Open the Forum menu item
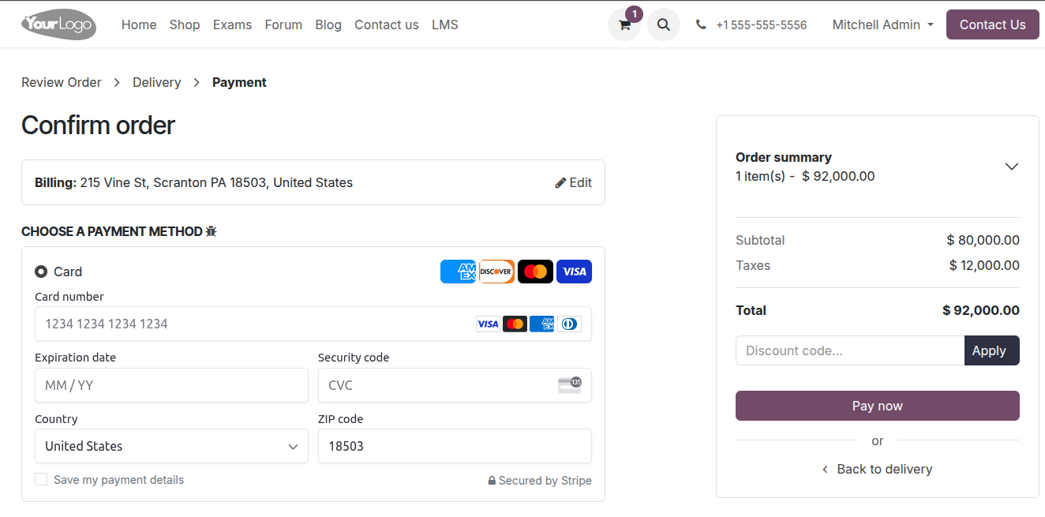Viewport: 1045px width, 517px height. (283, 24)
